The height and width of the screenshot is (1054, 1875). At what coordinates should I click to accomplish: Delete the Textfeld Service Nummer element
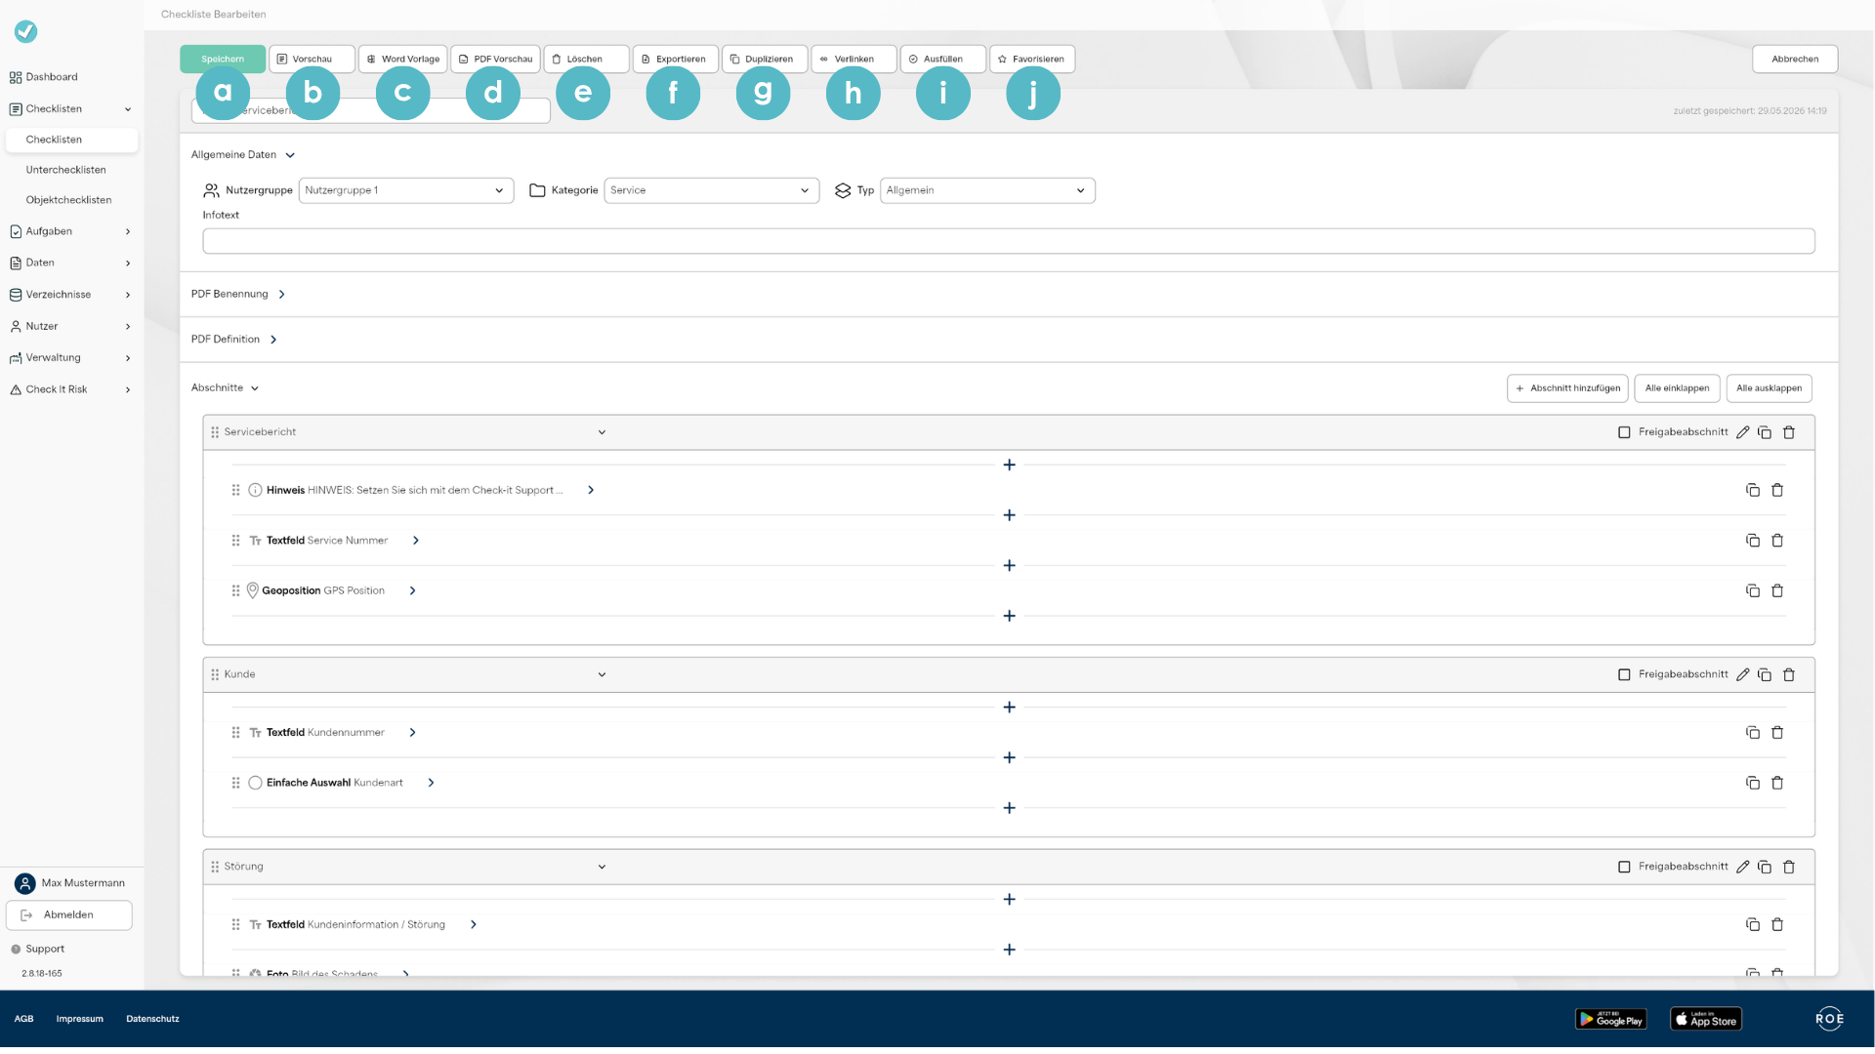[x=1777, y=541]
